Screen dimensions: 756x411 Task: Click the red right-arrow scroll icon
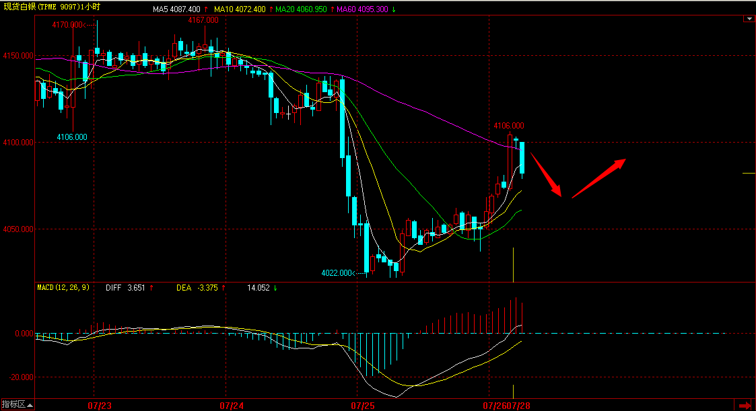745,405
